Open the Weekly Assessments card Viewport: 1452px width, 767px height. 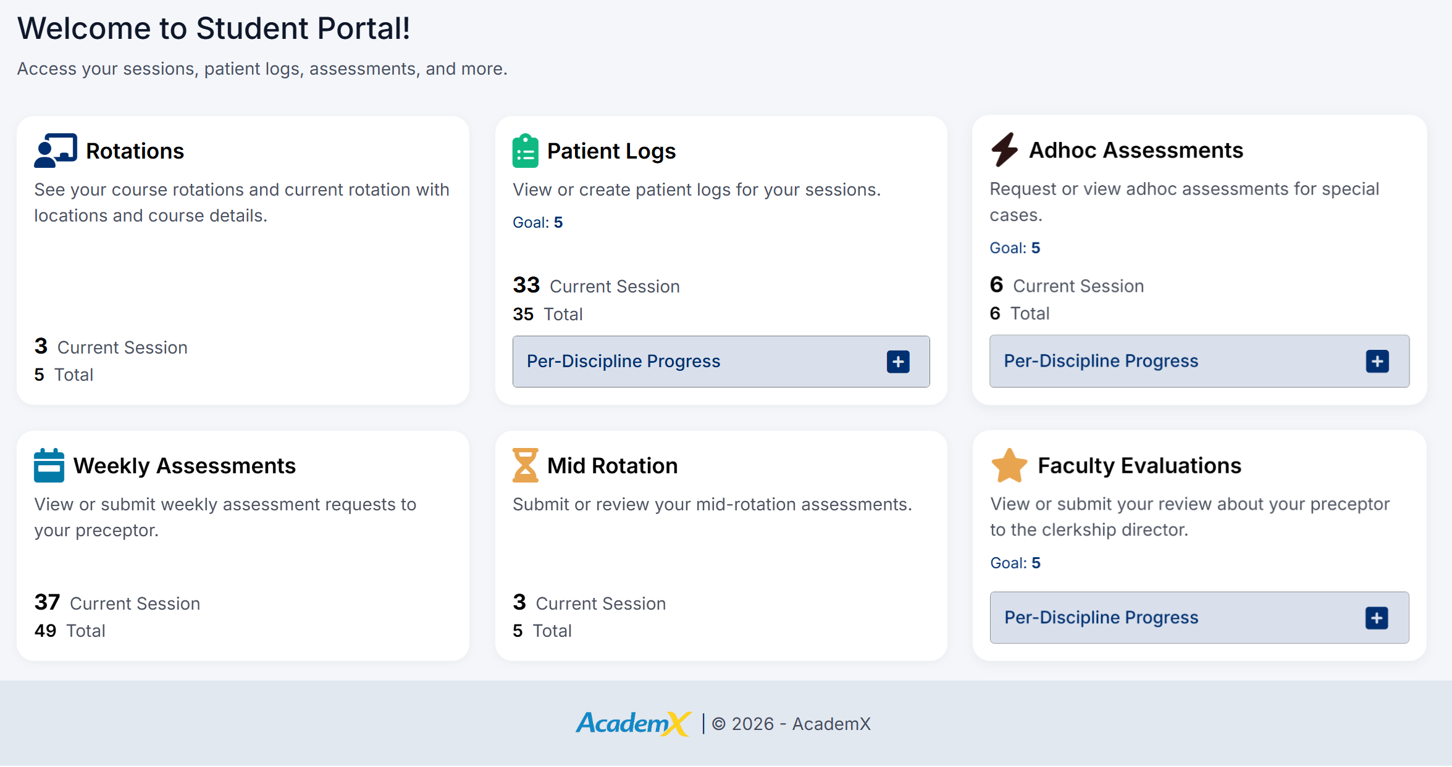pyautogui.click(x=243, y=543)
